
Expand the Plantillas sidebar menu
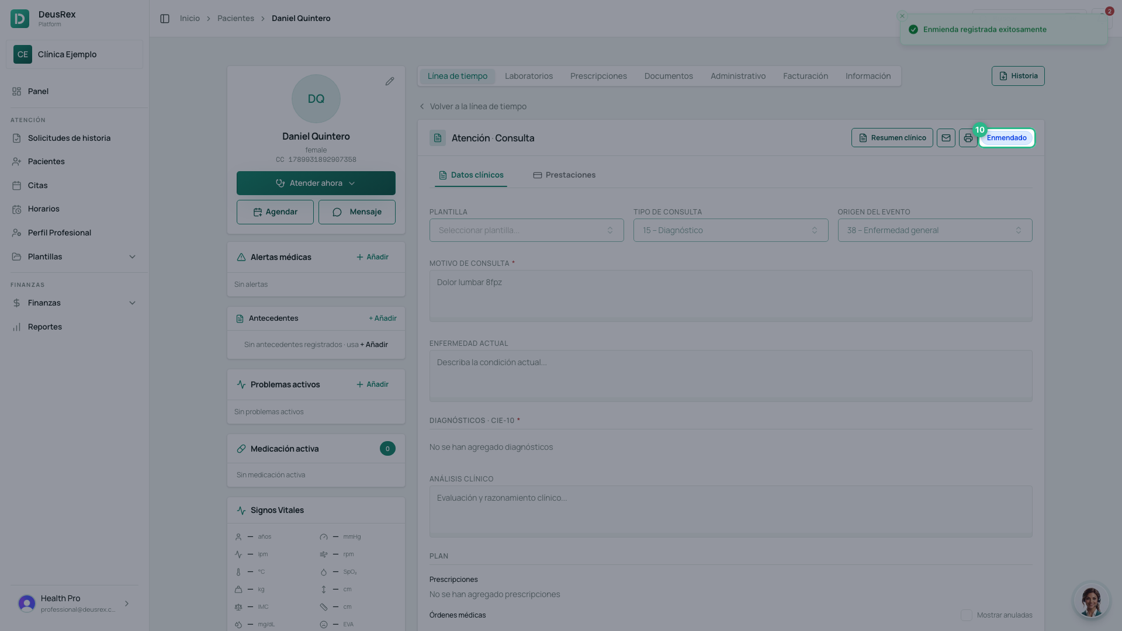[x=74, y=256]
